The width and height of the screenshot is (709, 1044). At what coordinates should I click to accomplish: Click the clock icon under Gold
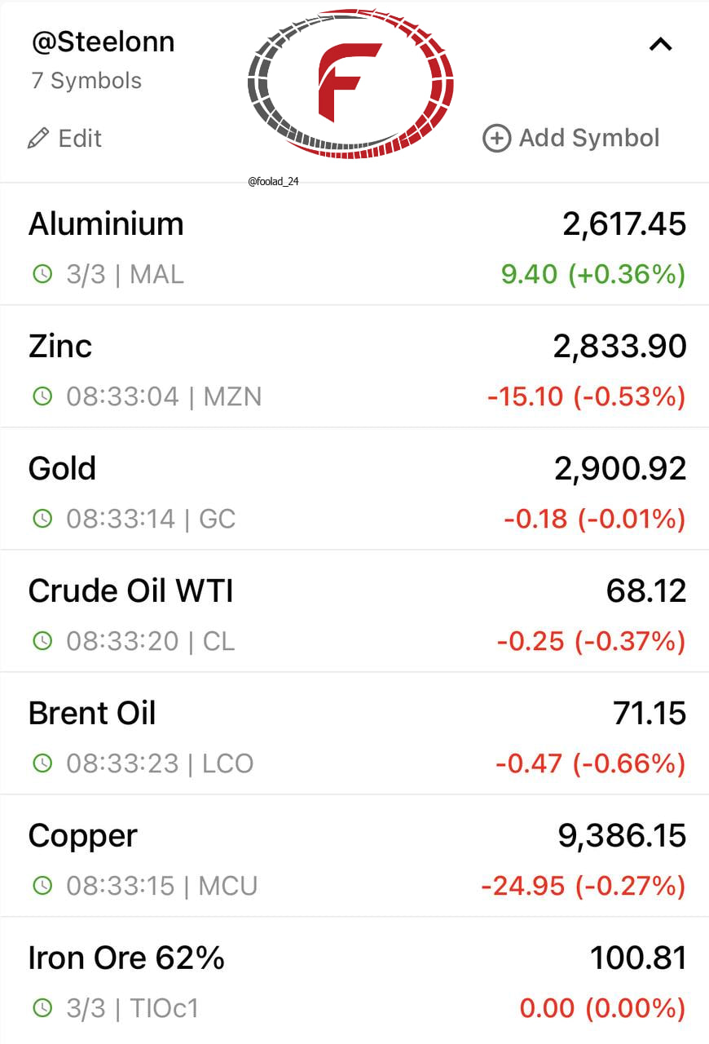[42, 519]
